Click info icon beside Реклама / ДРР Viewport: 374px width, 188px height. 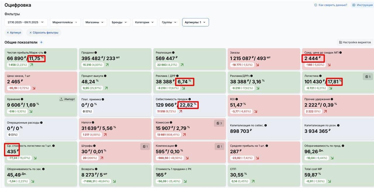177,76
